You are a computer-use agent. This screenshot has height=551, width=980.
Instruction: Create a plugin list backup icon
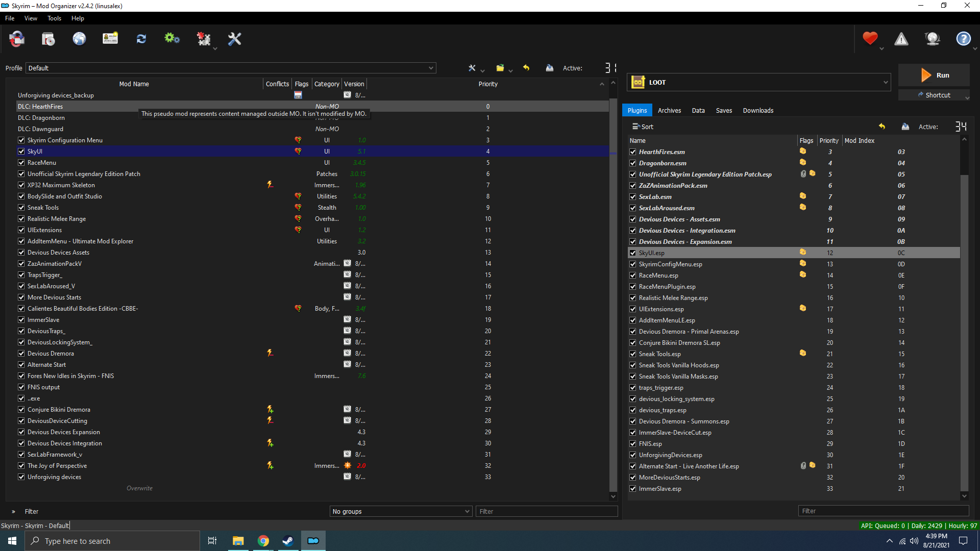click(x=905, y=127)
